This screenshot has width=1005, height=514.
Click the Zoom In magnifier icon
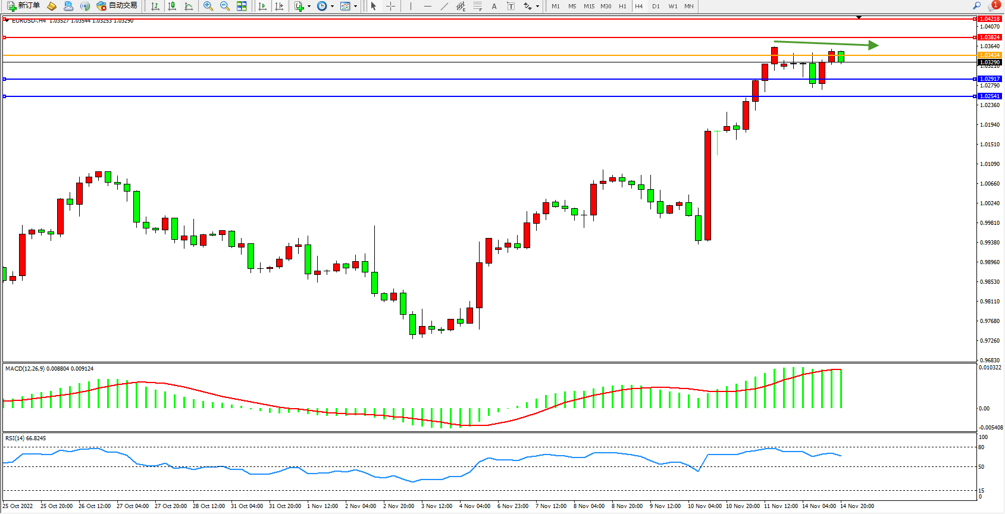tap(208, 6)
